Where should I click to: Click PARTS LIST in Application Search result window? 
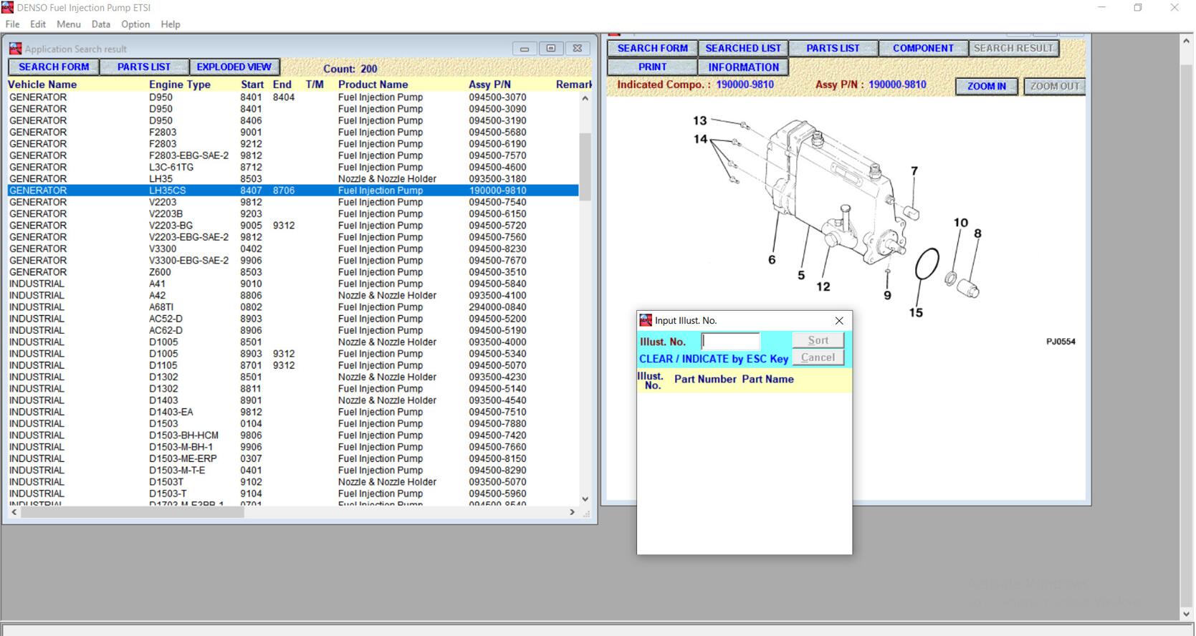pyautogui.click(x=144, y=67)
